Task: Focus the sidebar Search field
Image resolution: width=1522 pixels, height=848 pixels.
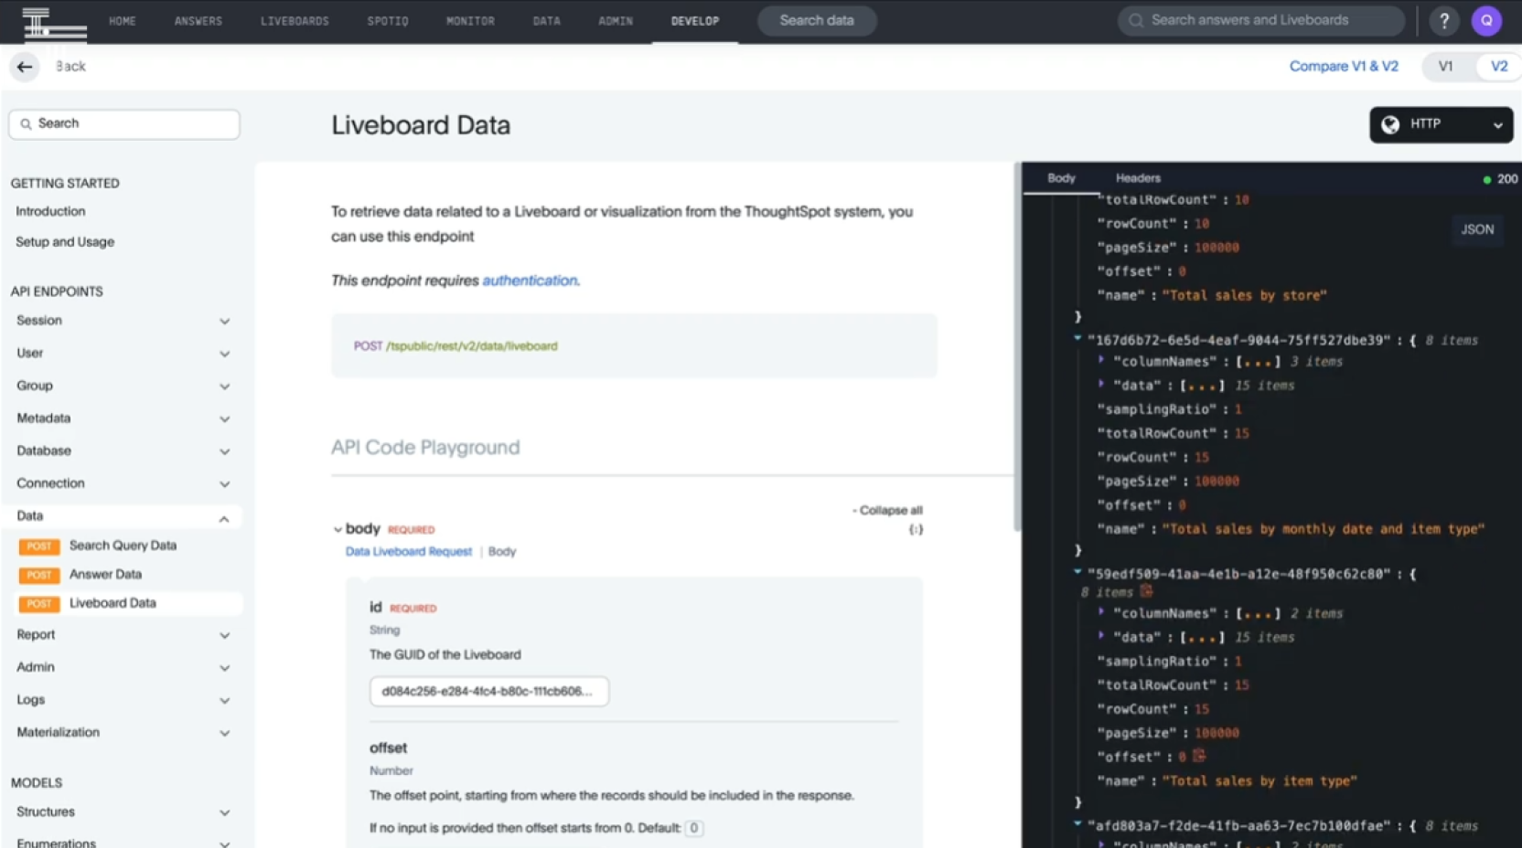Action: (x=124, y=124)
